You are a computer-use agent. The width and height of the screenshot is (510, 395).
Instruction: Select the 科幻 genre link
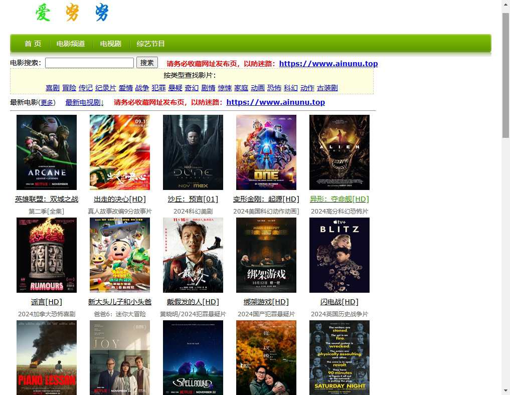(291, 88)
